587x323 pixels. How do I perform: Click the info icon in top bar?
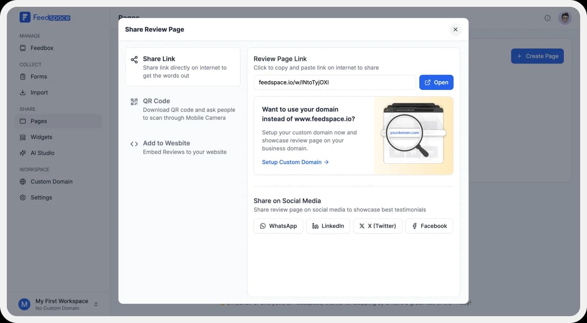click(x=547, y=18)
